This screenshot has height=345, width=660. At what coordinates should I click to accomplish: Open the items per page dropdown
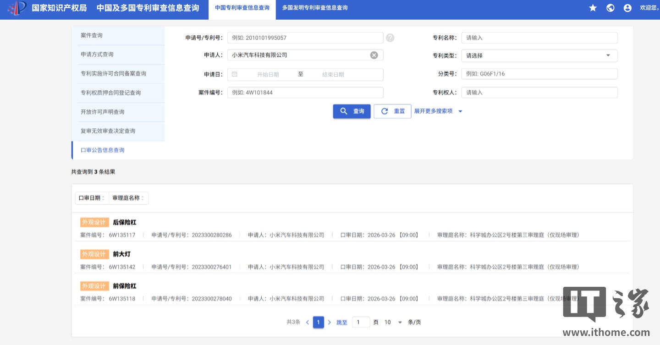(393, 322)
